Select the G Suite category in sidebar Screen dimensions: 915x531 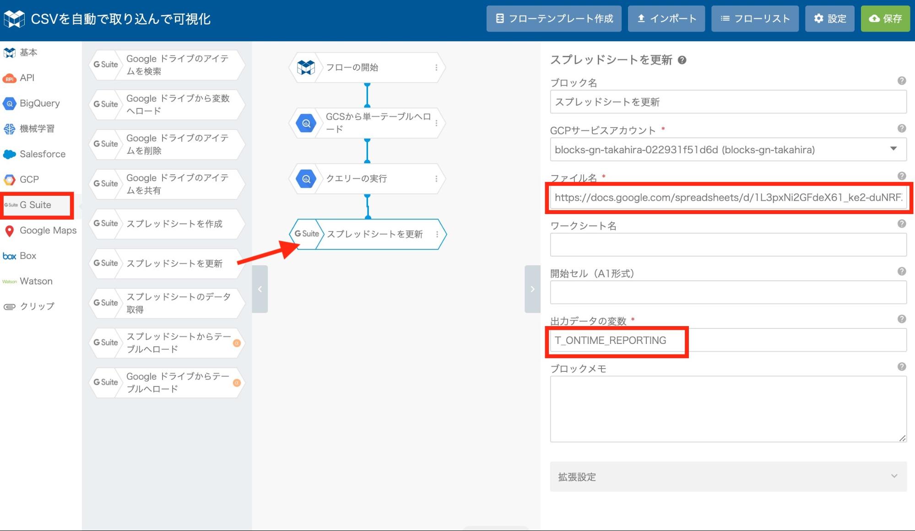pos(37,205)
